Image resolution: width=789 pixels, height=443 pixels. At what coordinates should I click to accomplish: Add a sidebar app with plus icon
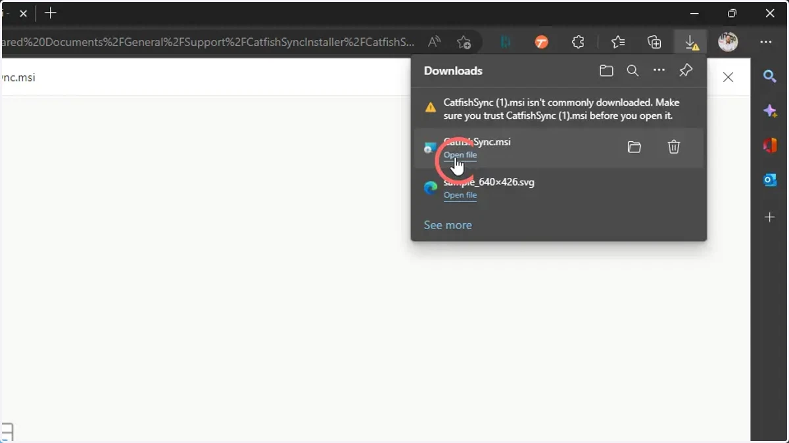tap(770, 217)
